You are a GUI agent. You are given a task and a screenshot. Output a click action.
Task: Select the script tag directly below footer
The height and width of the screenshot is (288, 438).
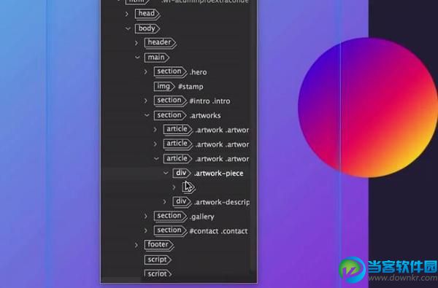click(158, 260)
